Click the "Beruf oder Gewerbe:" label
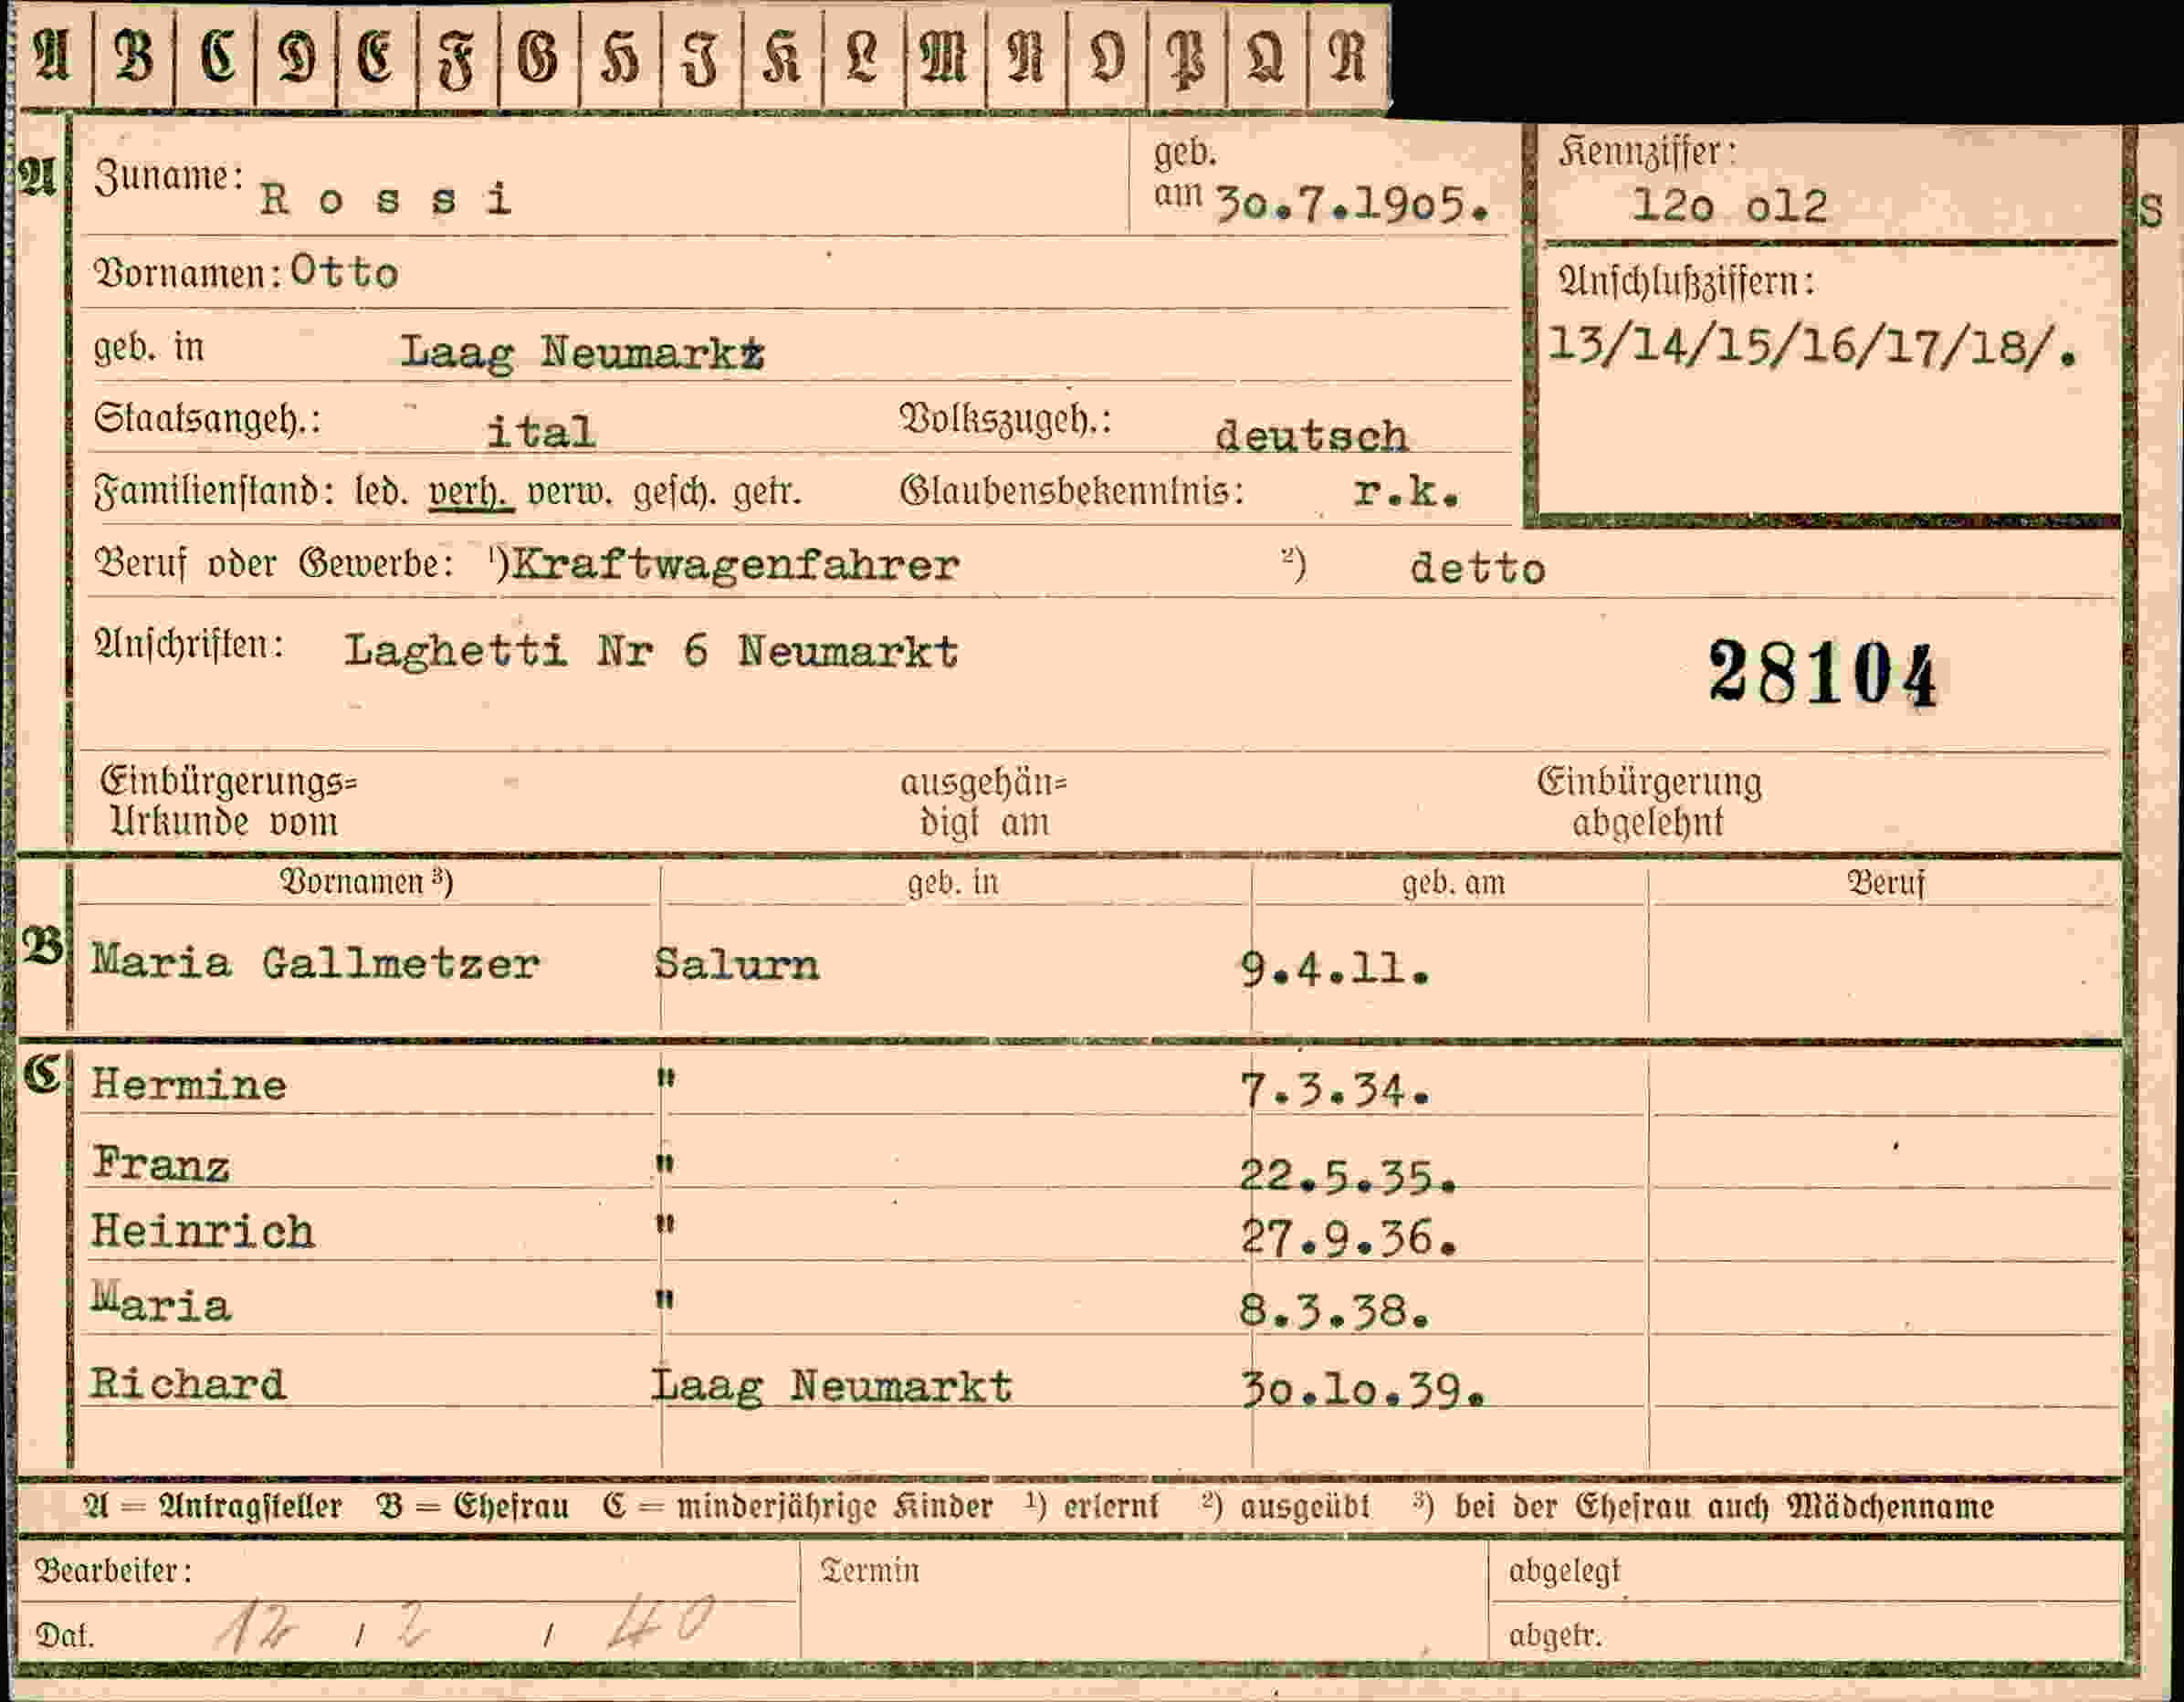The image size is (2184, 1702). 274,565
